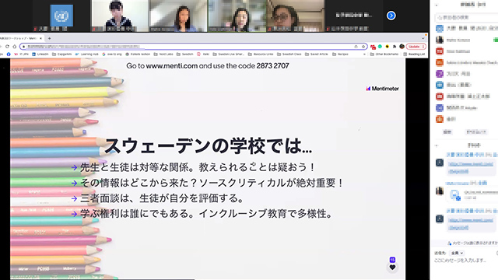Open the Other Bookmarks folder
The width and height of the screenshot is (498, 280).
[384, 54]
